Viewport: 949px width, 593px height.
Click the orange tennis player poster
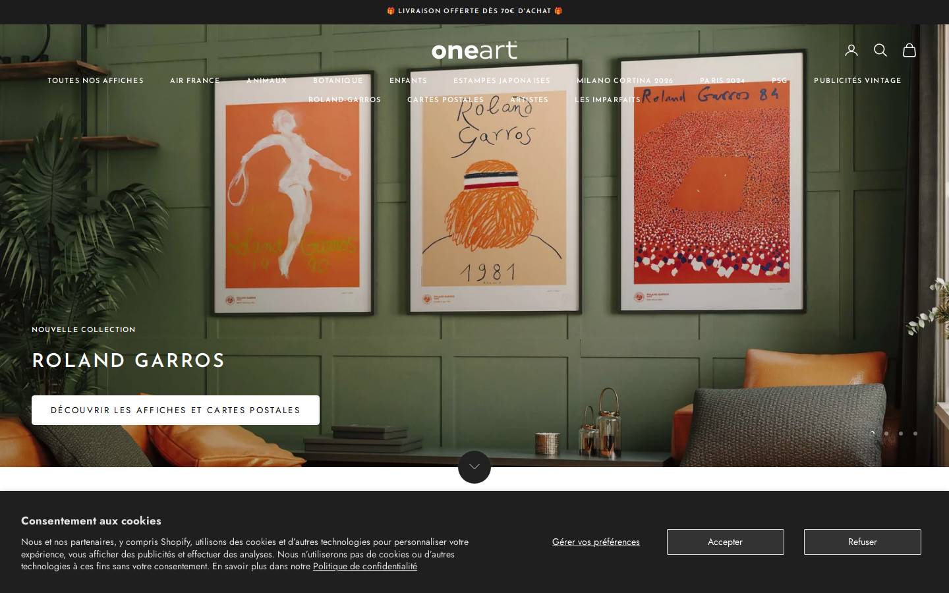coord(294,194)
